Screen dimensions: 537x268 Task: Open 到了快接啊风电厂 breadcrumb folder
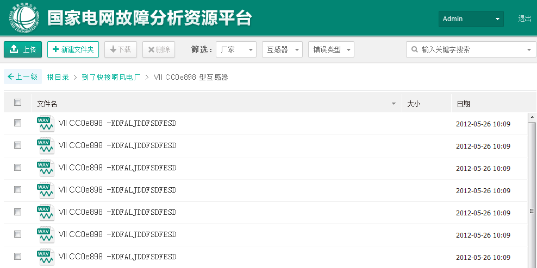pos(111,77)
